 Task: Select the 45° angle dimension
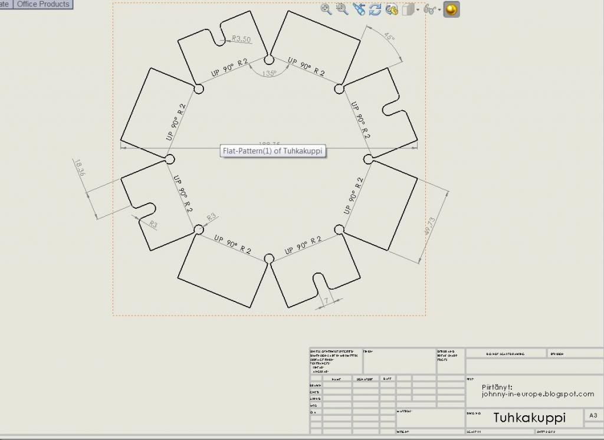pos(389,37)
